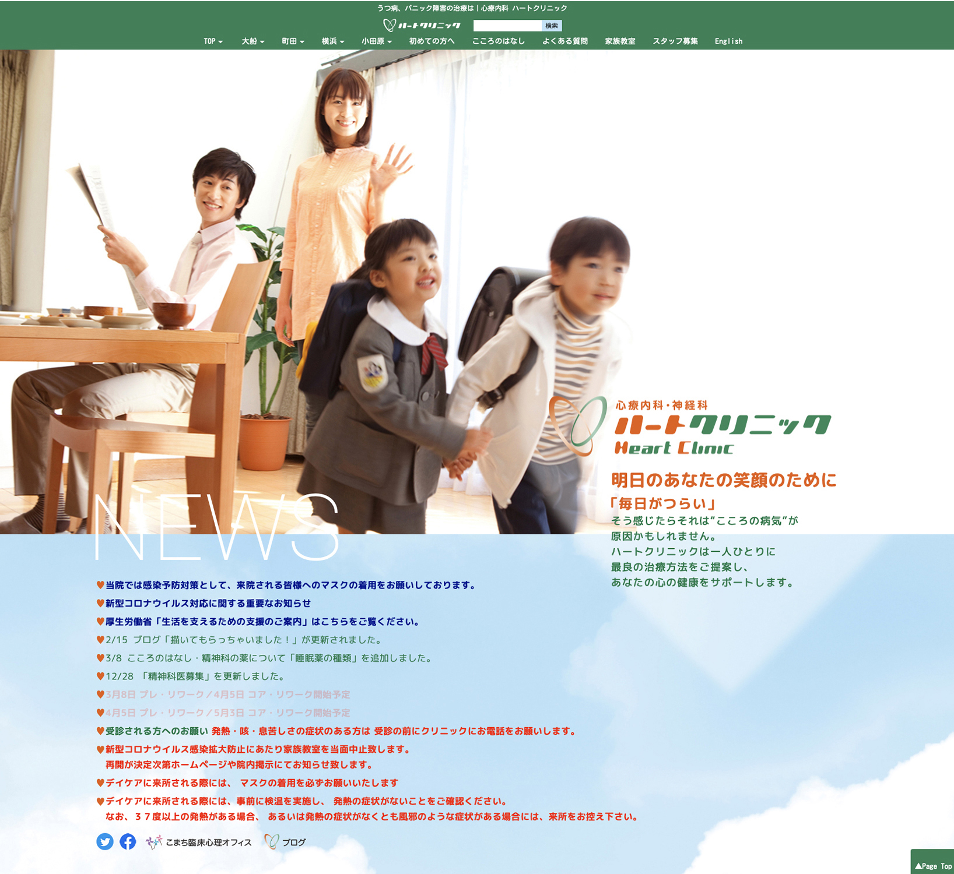Click デイケア 事前に検温 notice text

tap(371, 809)
